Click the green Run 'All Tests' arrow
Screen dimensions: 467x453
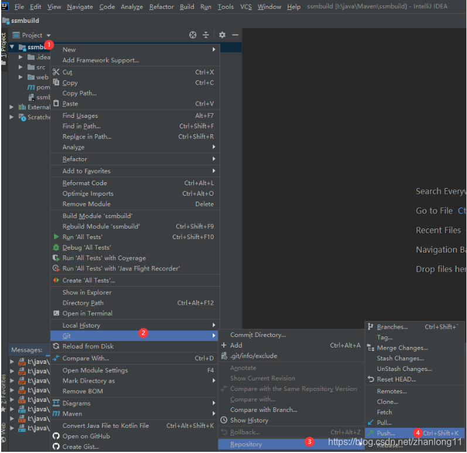tap(56, 237)
